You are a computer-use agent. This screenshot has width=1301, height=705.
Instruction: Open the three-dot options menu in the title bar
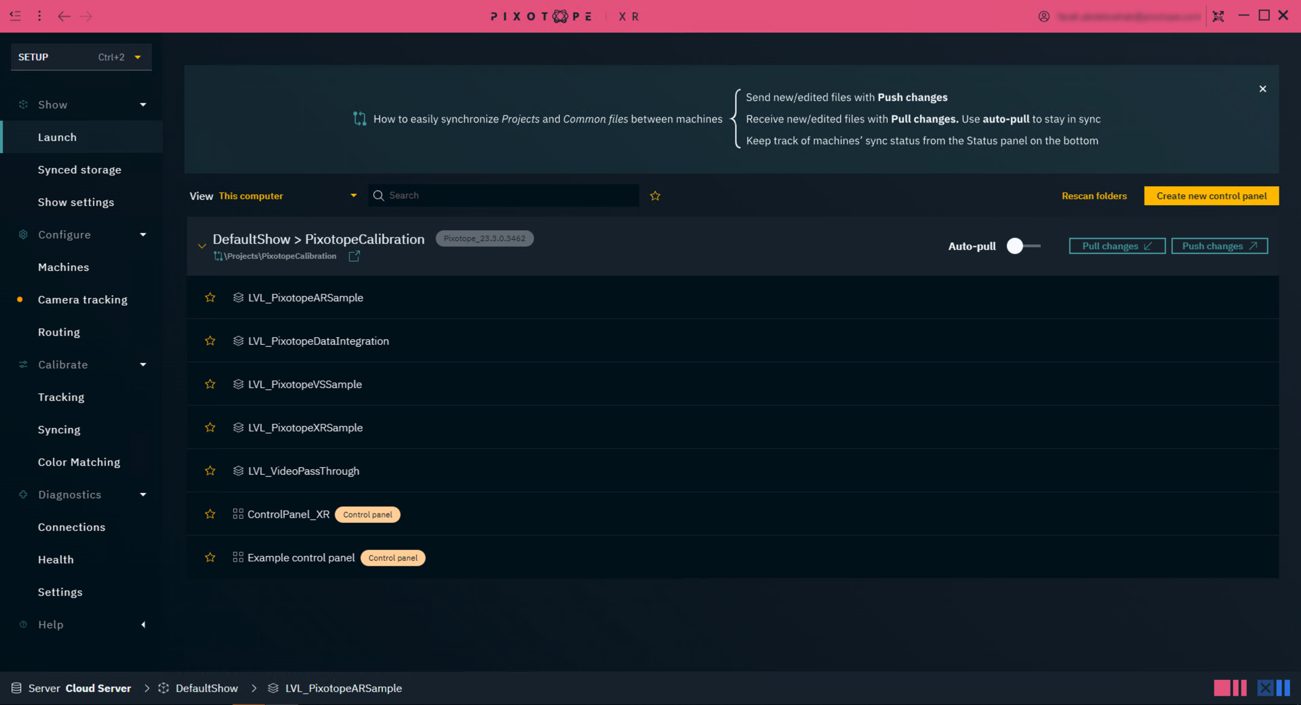coord(39,16)
